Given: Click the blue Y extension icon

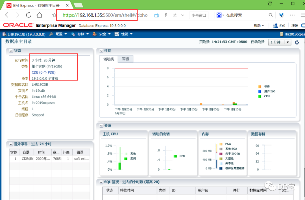Looking at the screenshot, I should 281,15.
